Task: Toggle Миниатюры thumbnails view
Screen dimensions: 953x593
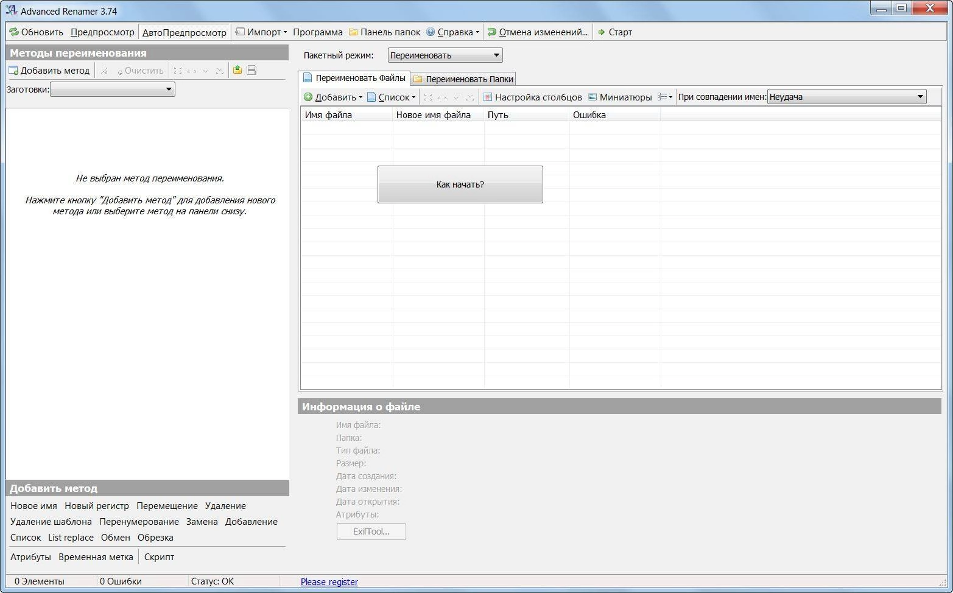Action: point(620,97)
